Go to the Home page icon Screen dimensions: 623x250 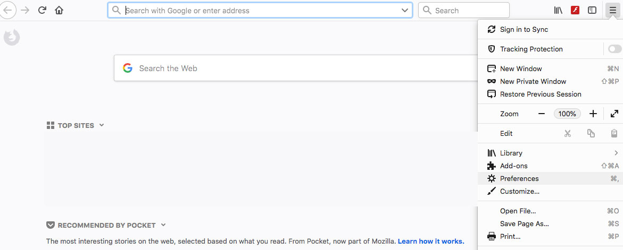59,10
